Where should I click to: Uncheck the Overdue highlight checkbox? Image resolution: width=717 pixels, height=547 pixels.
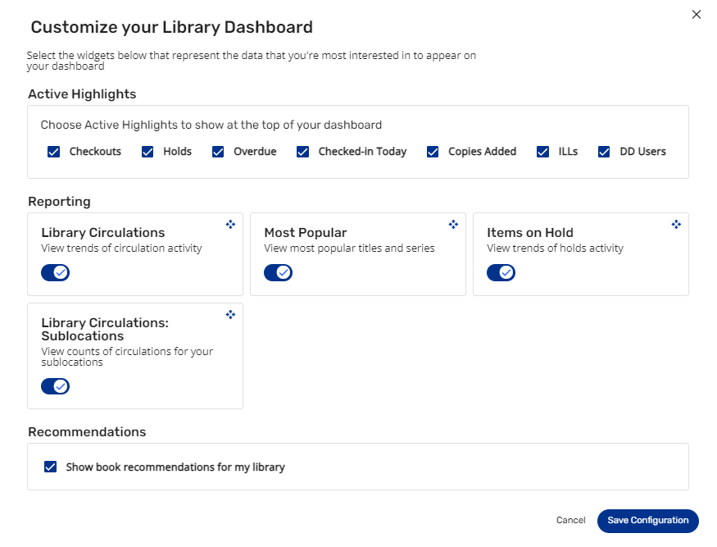click(218, 152)
